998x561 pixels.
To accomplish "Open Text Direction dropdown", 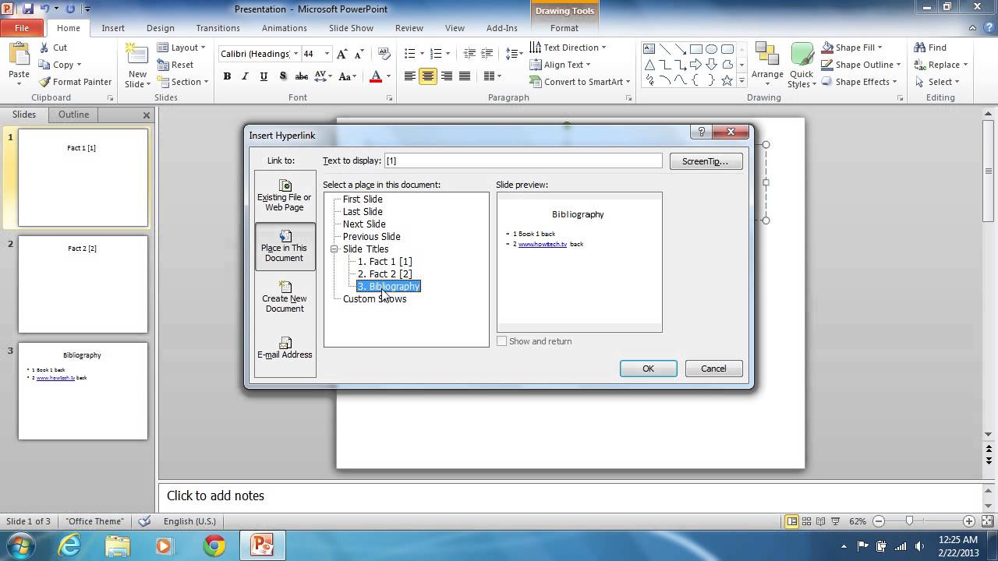I will coord(568,48).
